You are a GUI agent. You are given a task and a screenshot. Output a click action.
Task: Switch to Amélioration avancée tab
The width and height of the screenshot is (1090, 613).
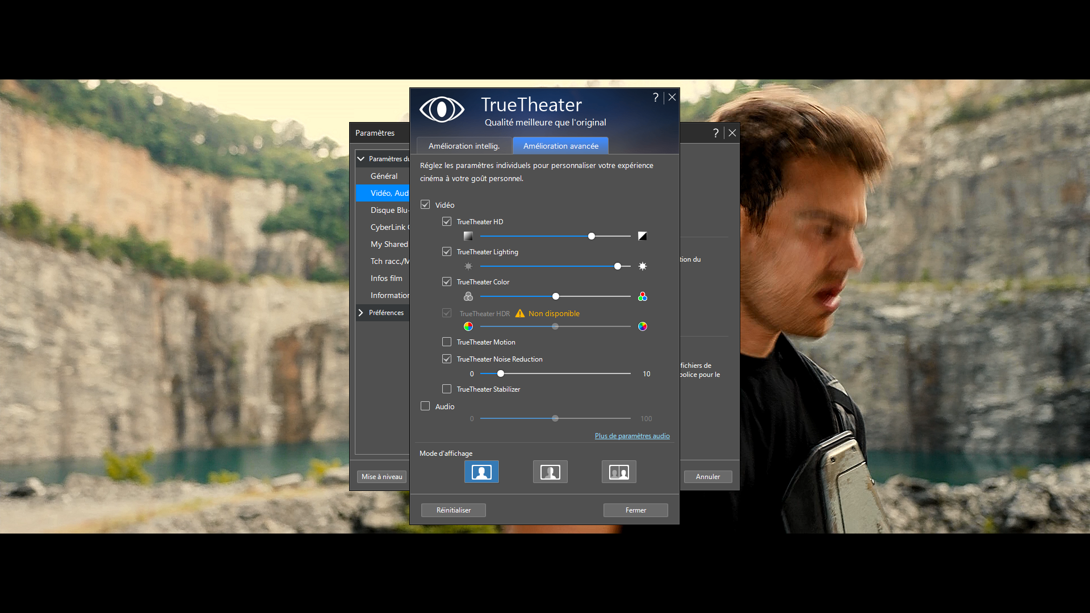click(x=561, y=146)
